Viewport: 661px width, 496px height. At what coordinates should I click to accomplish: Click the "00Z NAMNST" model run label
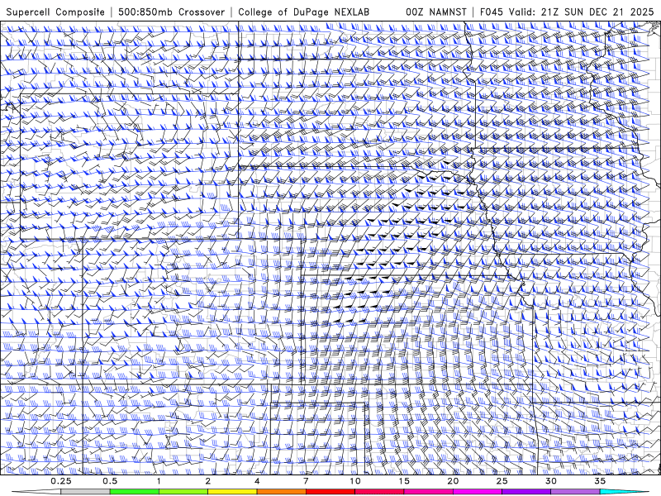tap(436, 12)
